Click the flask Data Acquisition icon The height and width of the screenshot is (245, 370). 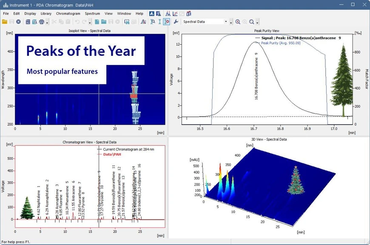(x=158, y=14)
